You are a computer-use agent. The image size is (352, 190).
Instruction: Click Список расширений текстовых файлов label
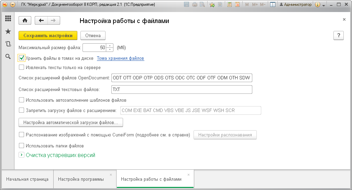(x=59, y=90)
